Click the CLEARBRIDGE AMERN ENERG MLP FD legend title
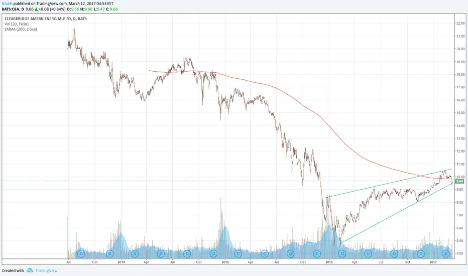This screenshot has width=468, height=276. pyautogui.click(x=46, y=19)
